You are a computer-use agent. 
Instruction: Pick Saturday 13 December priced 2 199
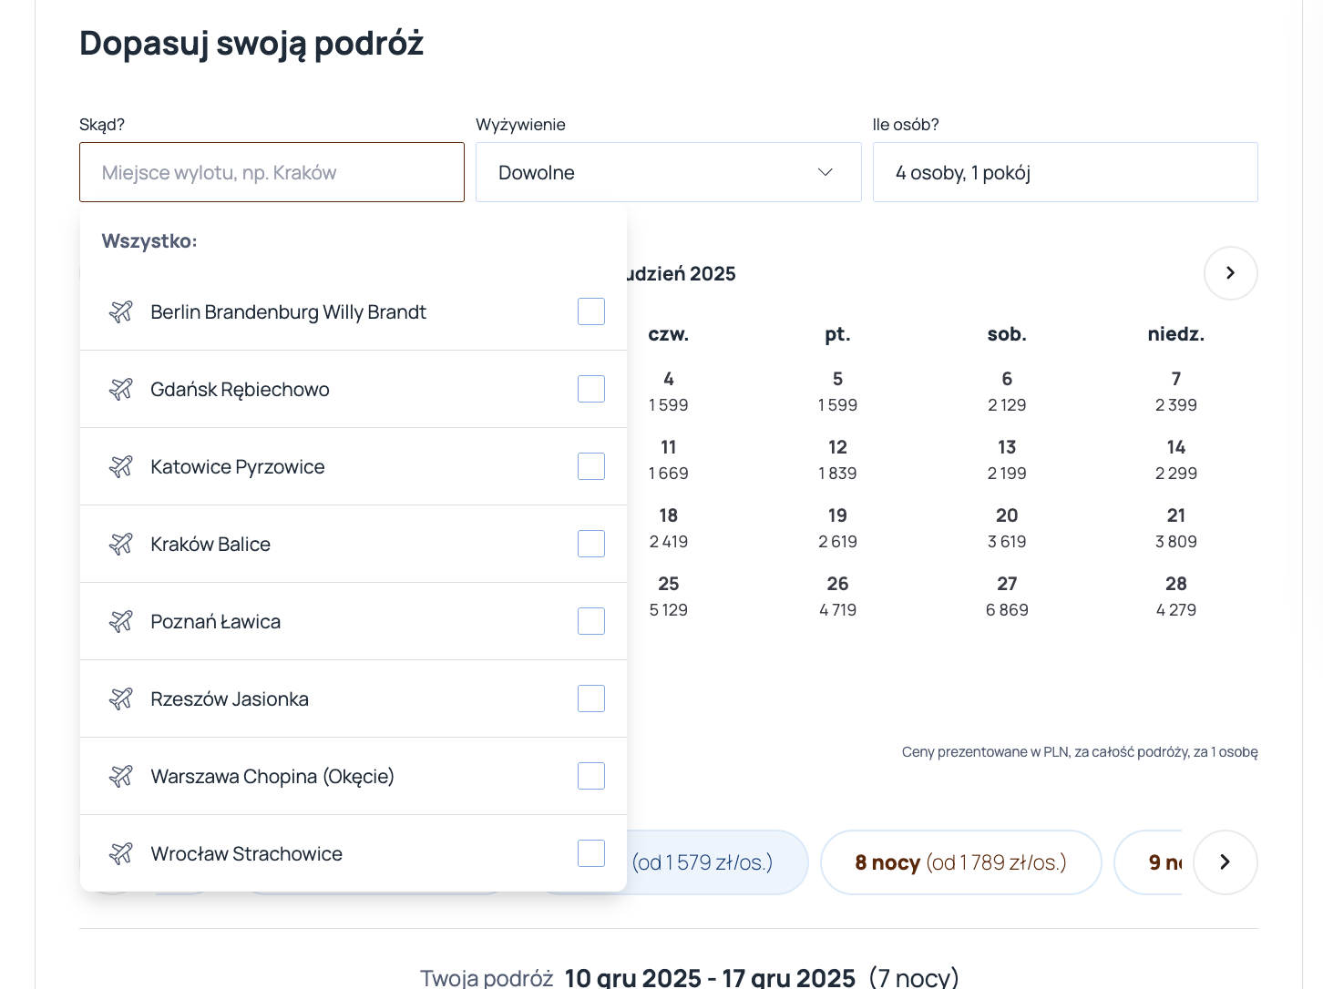1007,460
